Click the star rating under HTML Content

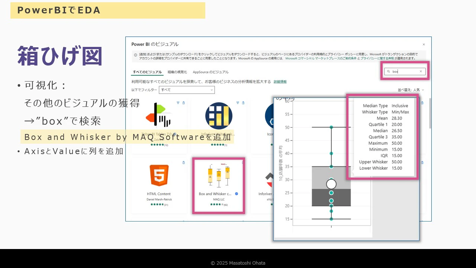157,205
